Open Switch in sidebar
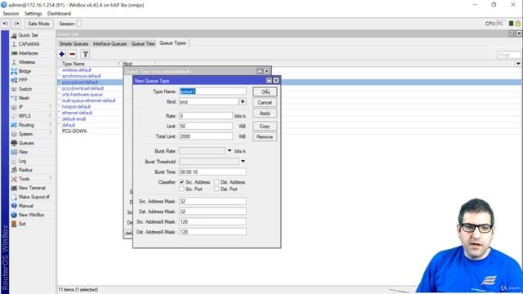The width and height of the screenshot is (523, 294). click(25, 89)
